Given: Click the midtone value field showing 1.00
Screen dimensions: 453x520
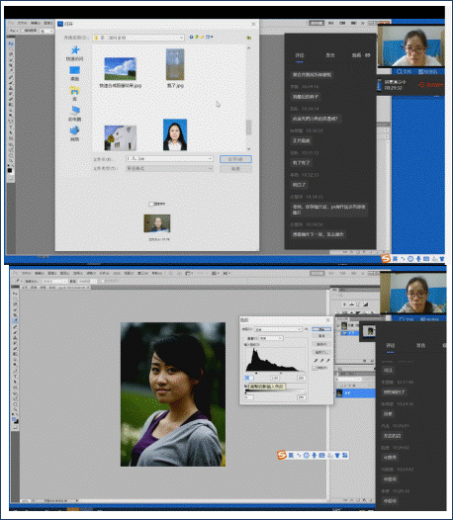Looking at the screenshot, I should (x=275, y=378).
